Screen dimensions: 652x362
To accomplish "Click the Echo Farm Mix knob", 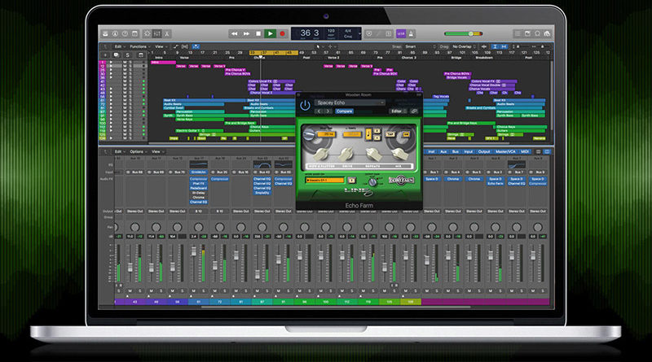I will [x=400, y=154].
